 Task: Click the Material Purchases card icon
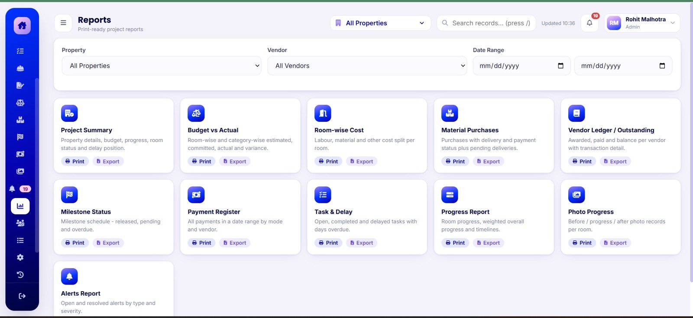450,114
